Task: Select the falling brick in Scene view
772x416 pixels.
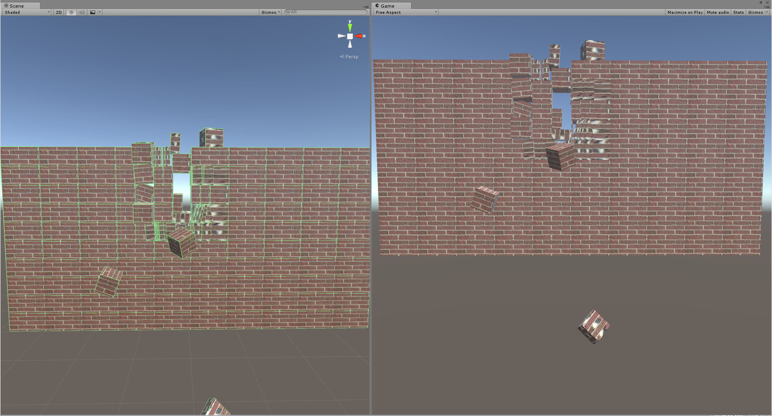Action: point(108,282)
